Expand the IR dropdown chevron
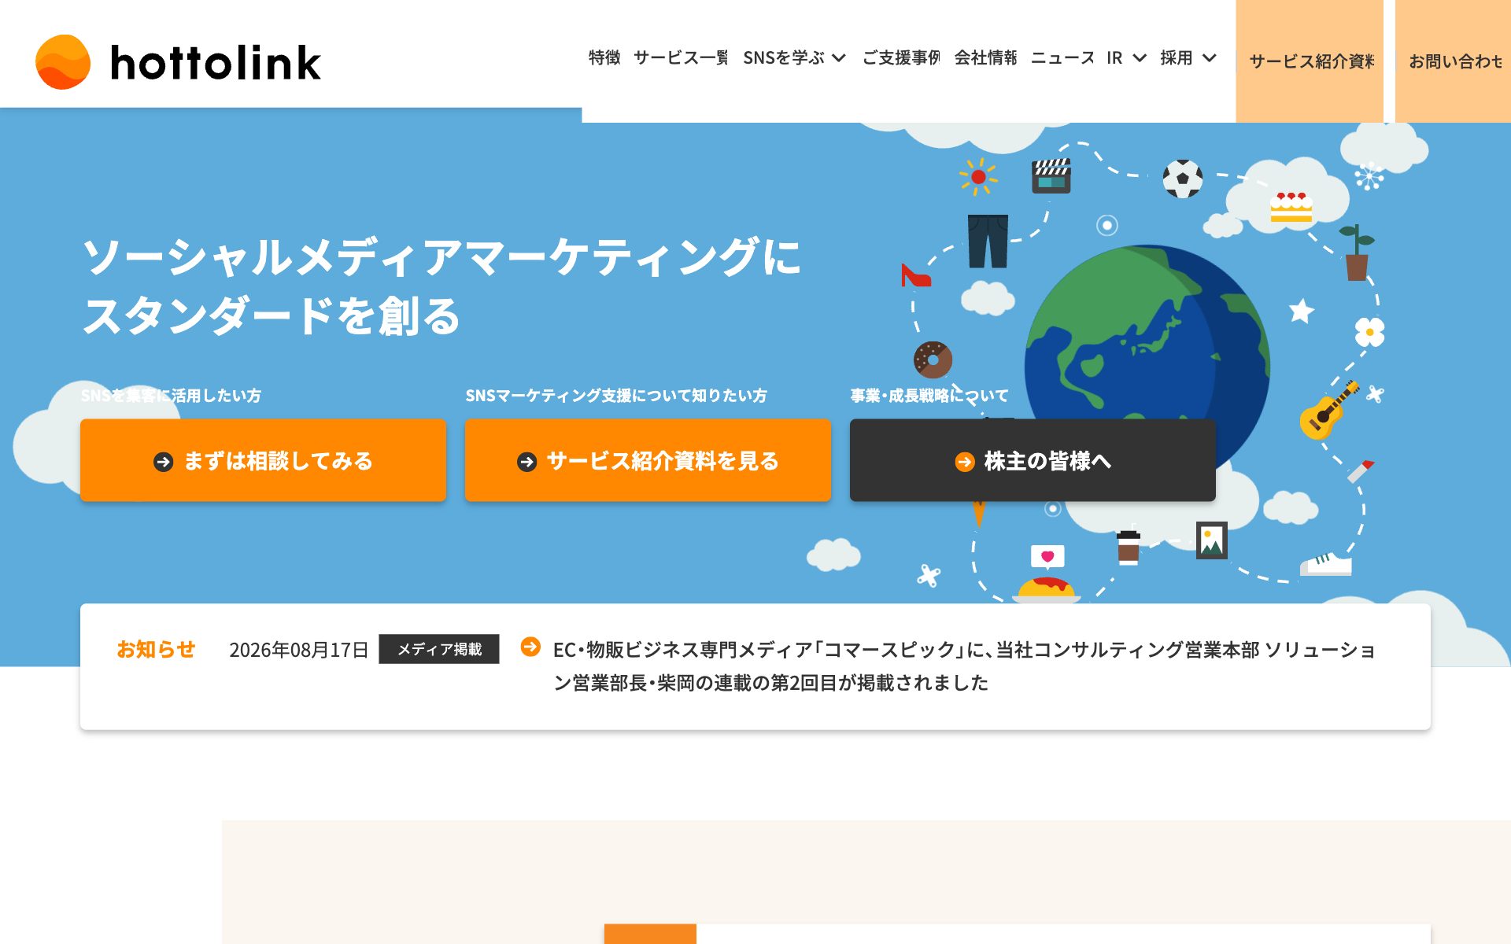This screenshot has width=1511, height=944. coord(1140,58)
